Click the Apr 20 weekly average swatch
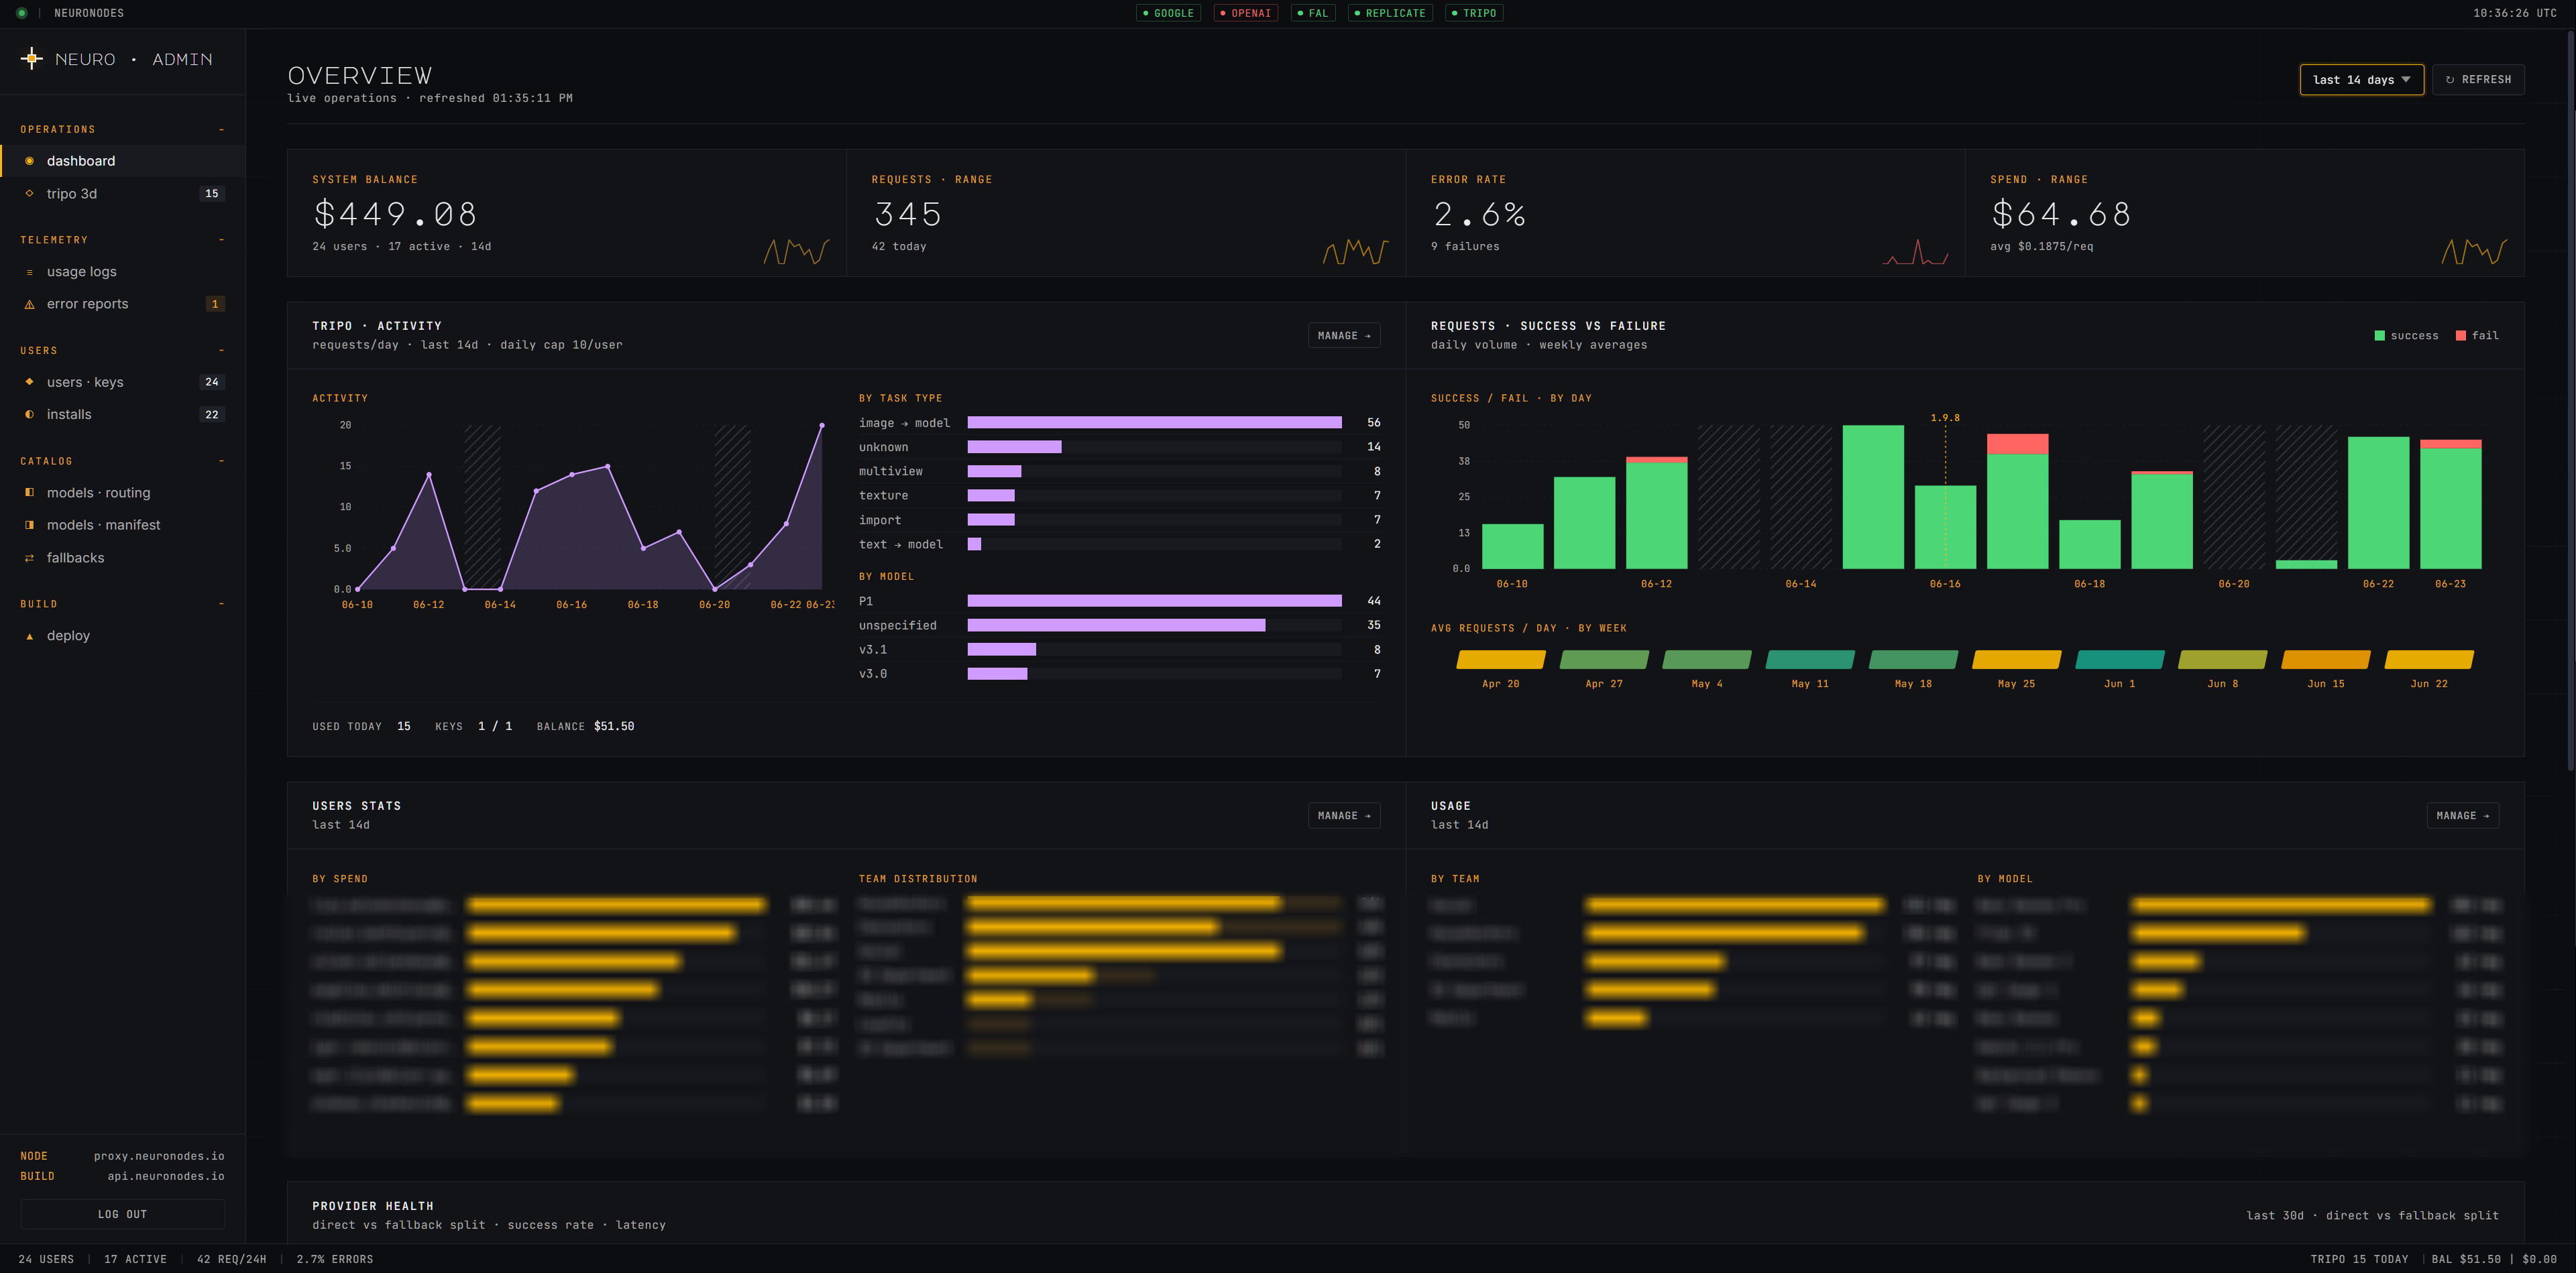 [x=1501, y=660]
